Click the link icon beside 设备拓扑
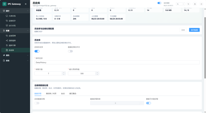 pyautogui.click(x=7, y=21)
